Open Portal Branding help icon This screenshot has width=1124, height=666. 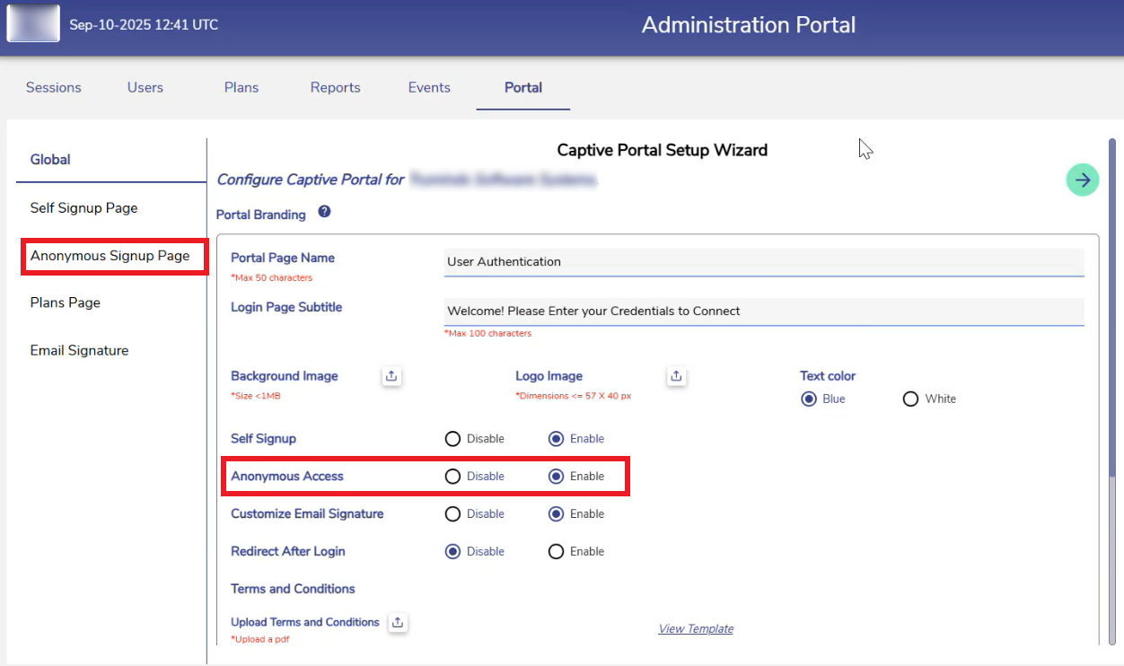[x=324, y=213]
